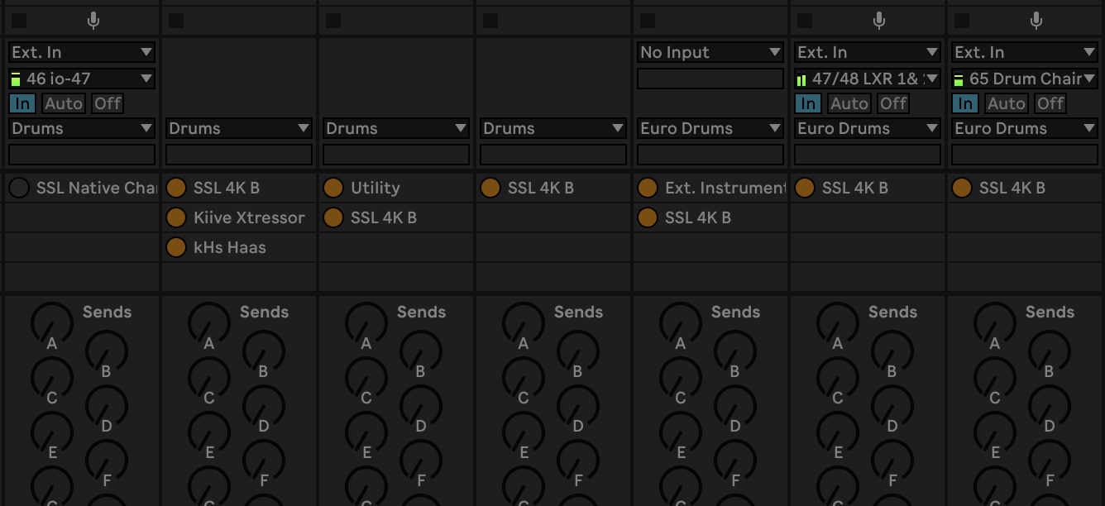
Task: Open Drums output dropdown on Utility track
Action: click(x=396, y=128)
